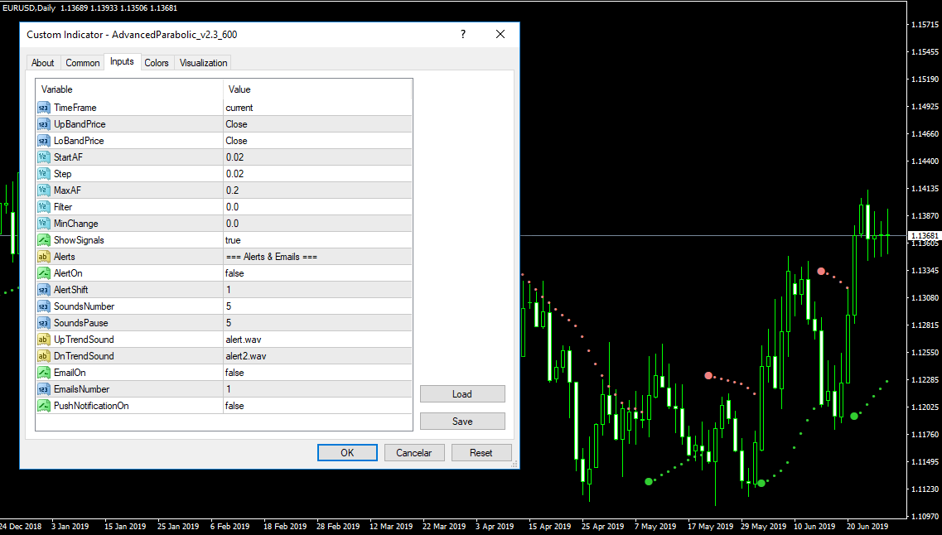
Task: Select the DnTrendSound value alert2.wav
Action: tap(246, 356)
